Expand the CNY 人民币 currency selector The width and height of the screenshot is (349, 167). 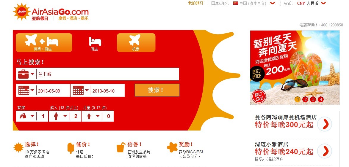click(323, 3)
